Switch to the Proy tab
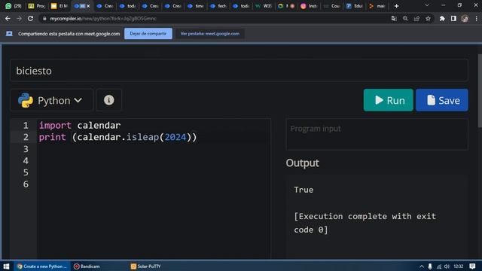 click(37, 6)
